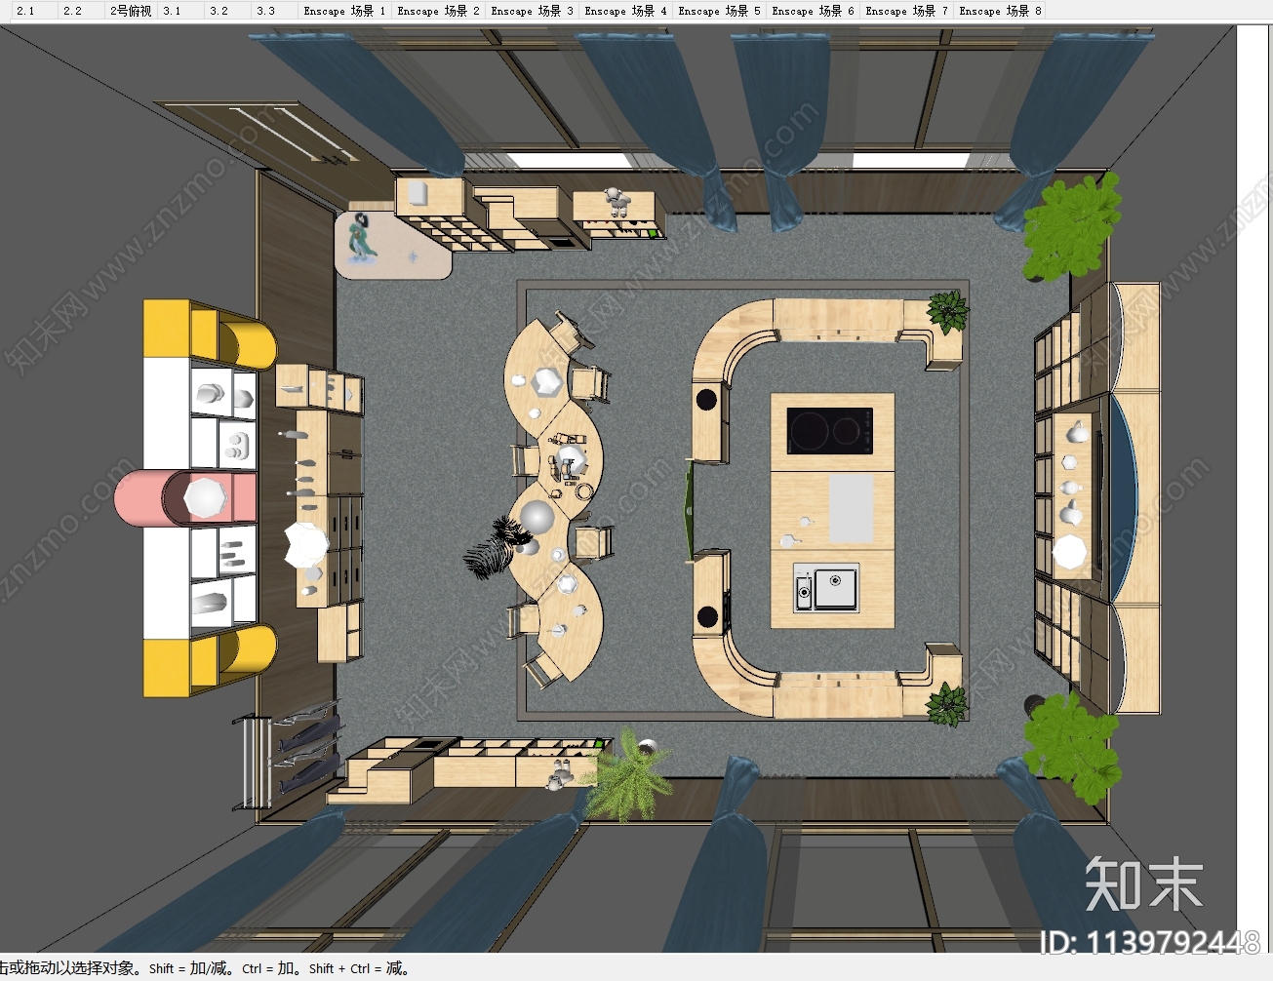The height and width of the screenshot is (981, 1273).
Task: Select the kitchen sink on the island
Action: click(x=826, y=588)
